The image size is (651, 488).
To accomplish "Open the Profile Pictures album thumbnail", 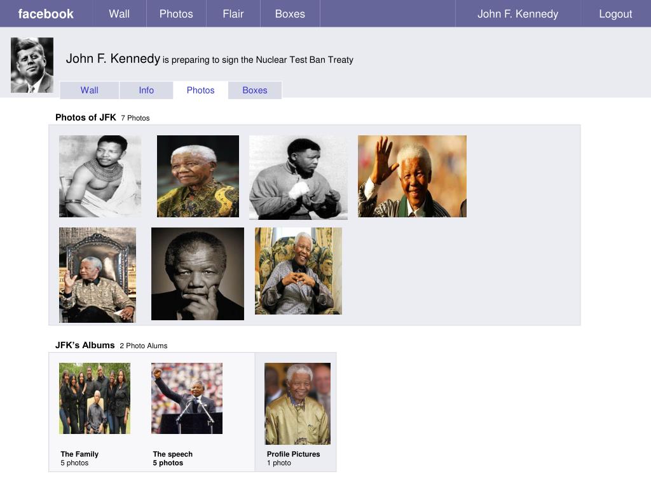I will click(298, 403).
